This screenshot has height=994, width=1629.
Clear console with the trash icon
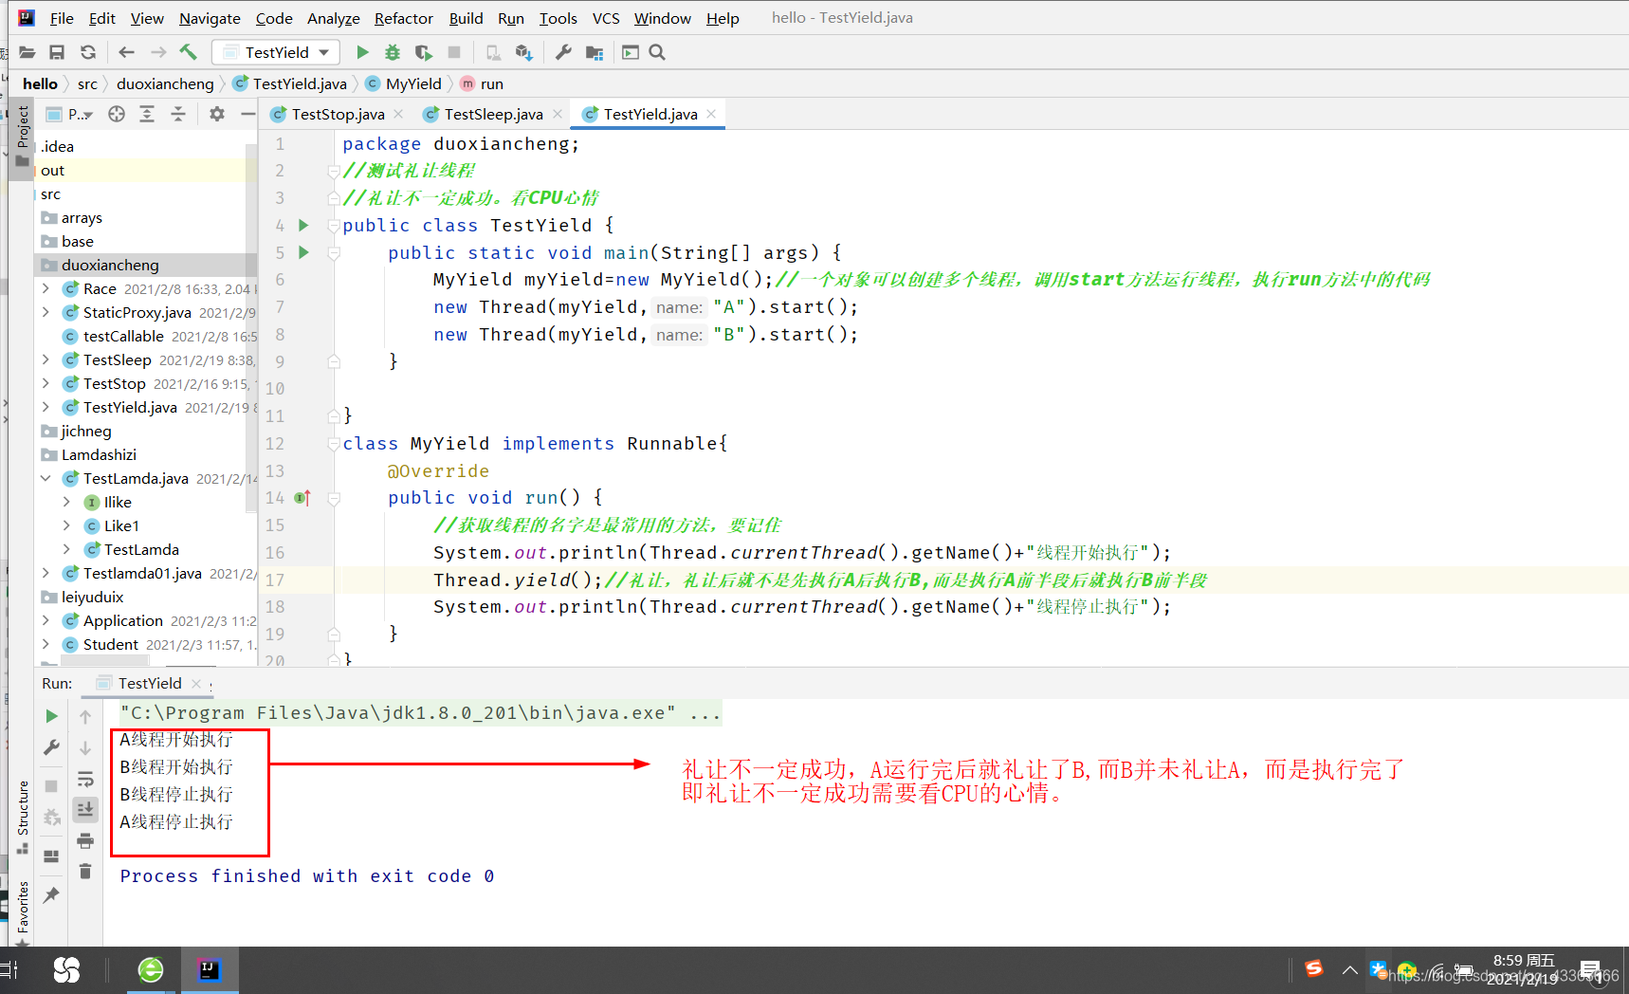pyautogui.click(x=85, y=871)
